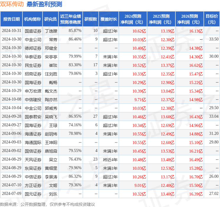Click the 2025预测净利润 column header
Viewport: 220px width, 207px height.
tap(161, 19)
